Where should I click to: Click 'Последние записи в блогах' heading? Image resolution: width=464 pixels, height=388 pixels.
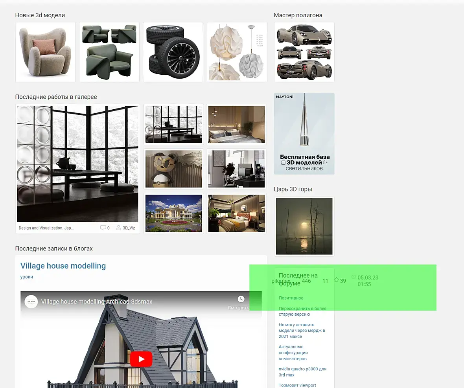(x=54, y=248)
